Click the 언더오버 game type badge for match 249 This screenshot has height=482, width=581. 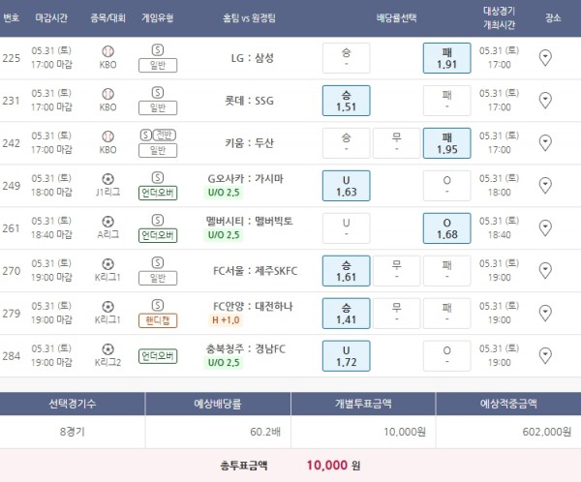pyautogui.click(x=158, y=192)
